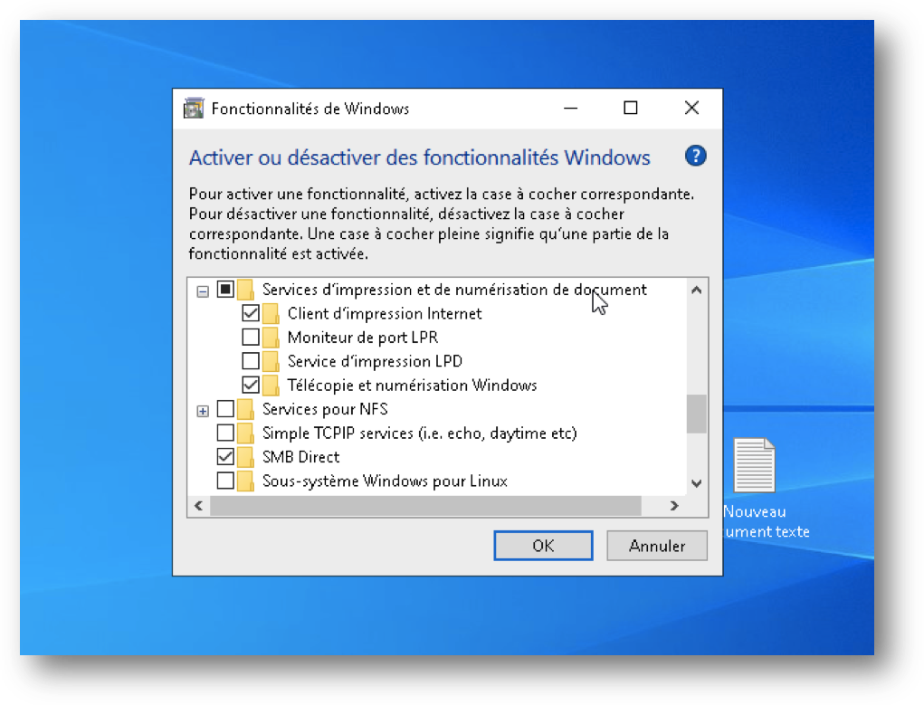The width and height of the screenshot is (924, 705).
Task: Enable Service d'impression LPD checkbox
Action: [x=251, y=361]
